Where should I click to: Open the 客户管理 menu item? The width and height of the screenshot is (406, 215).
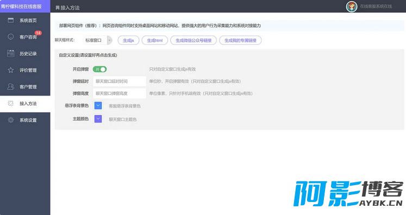click(x=25, y=86)
